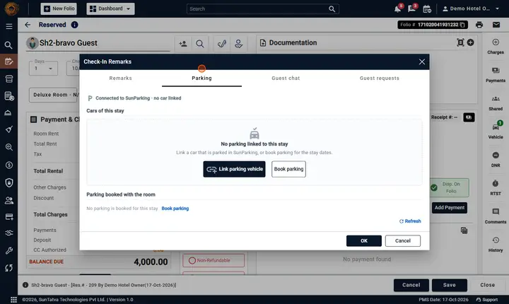
Task: Click the guest avatar image
Action: [x=32, y=43]
